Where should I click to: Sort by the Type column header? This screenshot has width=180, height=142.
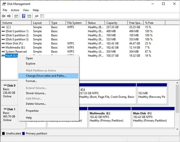pos(58,23)
